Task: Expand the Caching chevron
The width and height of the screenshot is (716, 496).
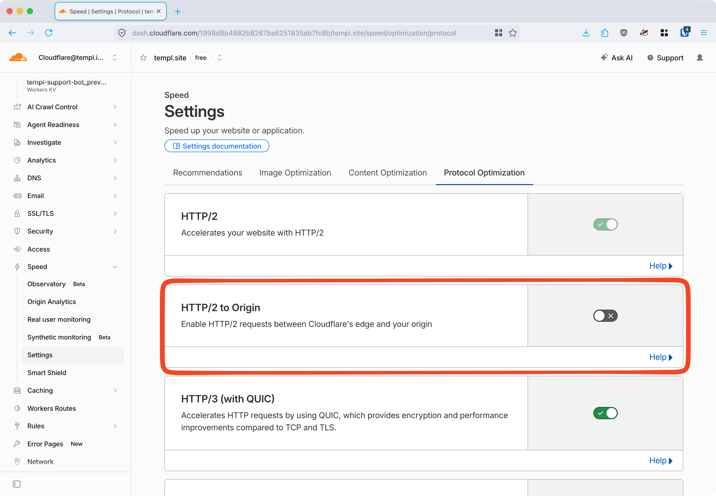Action: tap(115, 390)
